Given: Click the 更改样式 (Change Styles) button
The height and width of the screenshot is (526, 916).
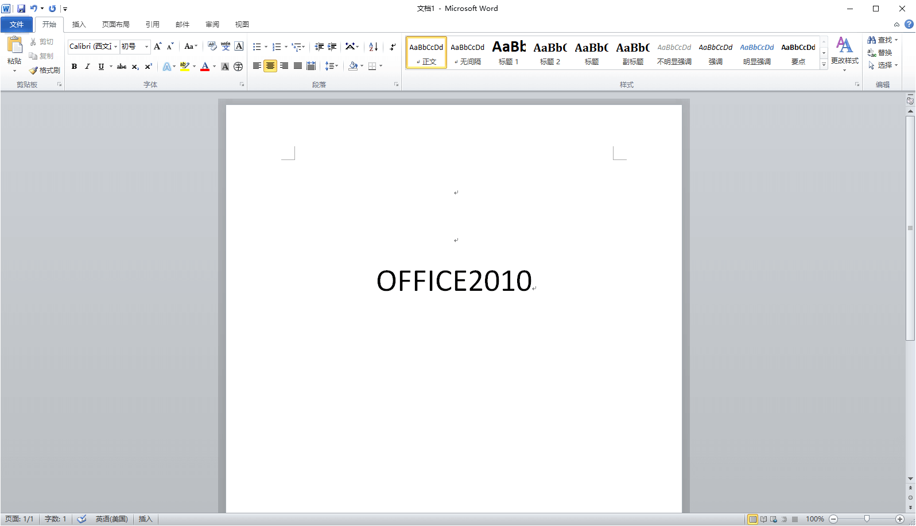Looking at the screenshot, I should coord(844,53).
